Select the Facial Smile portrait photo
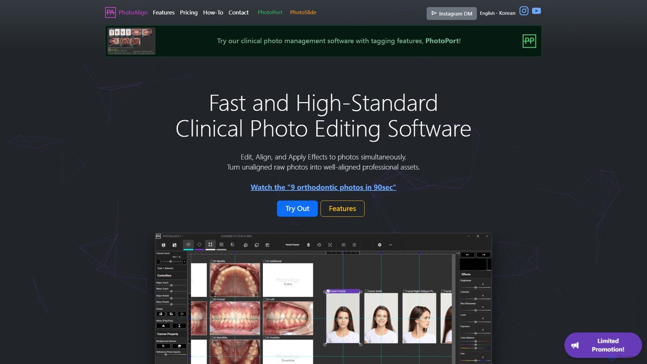The width and height of the screenshot is (647, 364). tap(381, 318)
